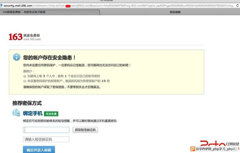Click the 推荐密保方式 heading
240x153 pixels.
click(x=27, y=103)
